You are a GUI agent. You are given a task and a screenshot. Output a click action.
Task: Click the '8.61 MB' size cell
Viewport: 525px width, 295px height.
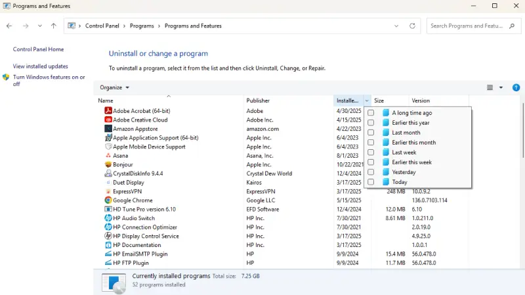click(396, 218)
